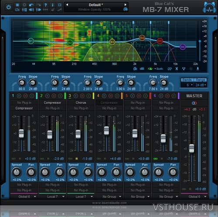Image resolution: width=218 pixels, height=217 pixels.
Task: Click the graph zoom knob icon near dB
Action: click(135, 69)
